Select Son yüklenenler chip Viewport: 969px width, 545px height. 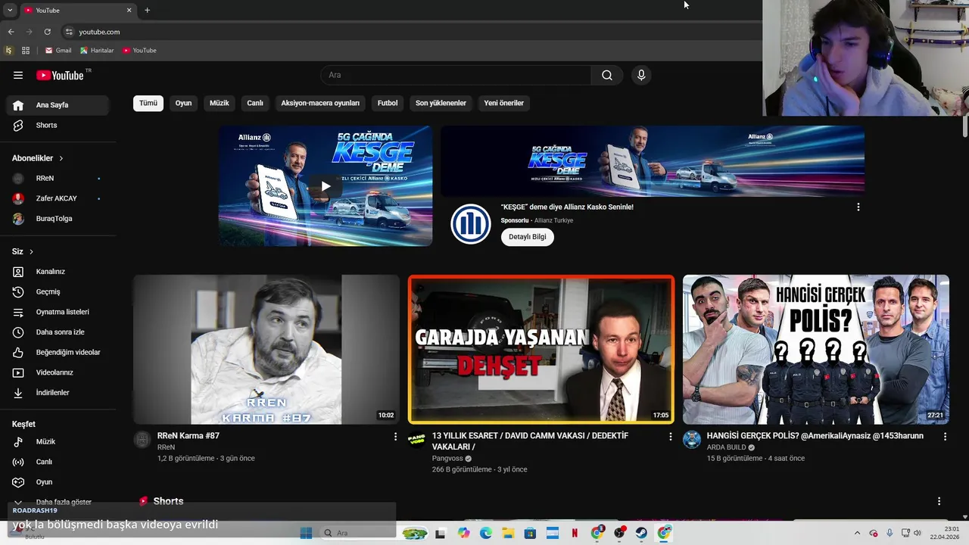pos(441,103)
